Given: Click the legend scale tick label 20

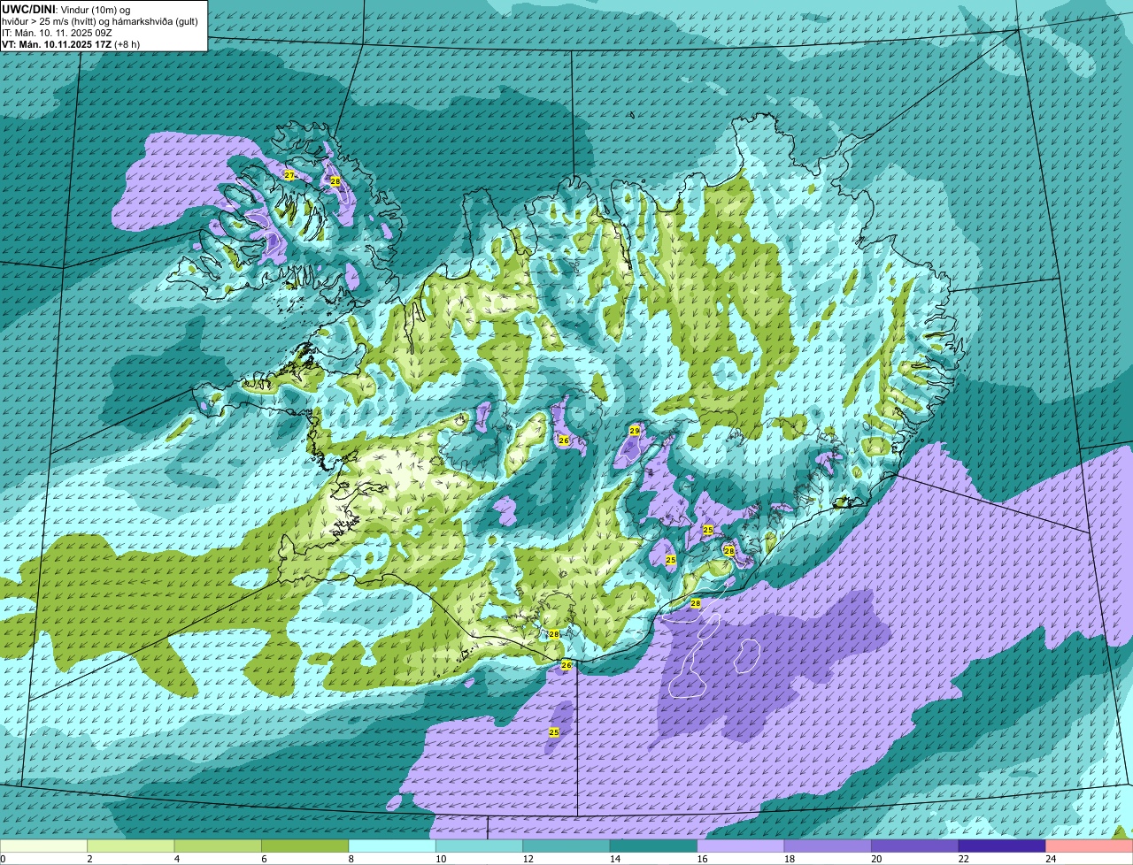Looking at the screenshot, I should coord(876,859).
